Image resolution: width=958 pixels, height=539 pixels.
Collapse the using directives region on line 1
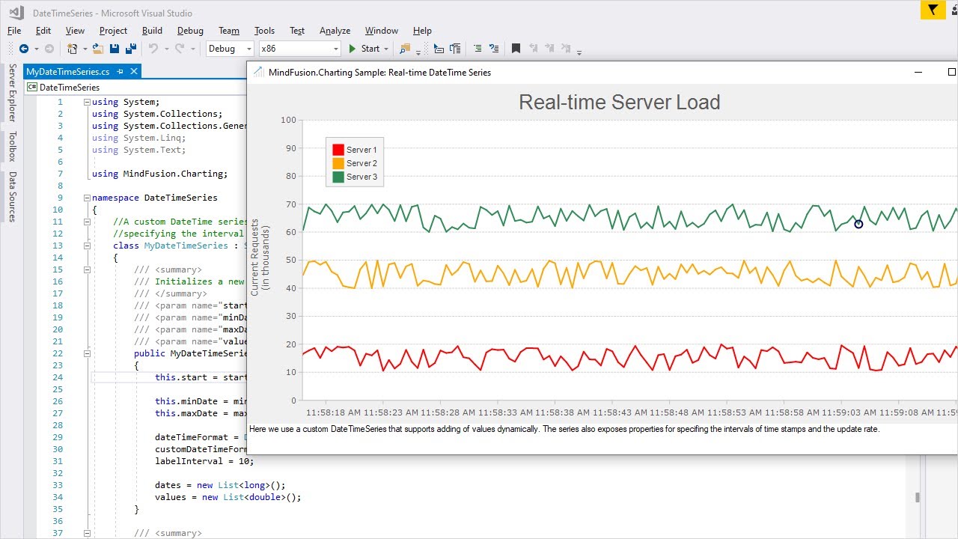[87, 102]
